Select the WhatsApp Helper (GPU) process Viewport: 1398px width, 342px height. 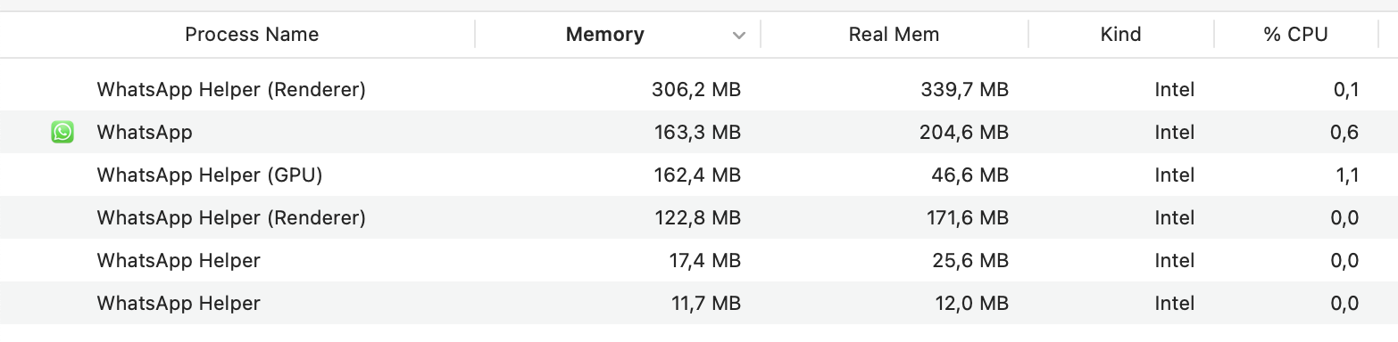tap(699, 175)
